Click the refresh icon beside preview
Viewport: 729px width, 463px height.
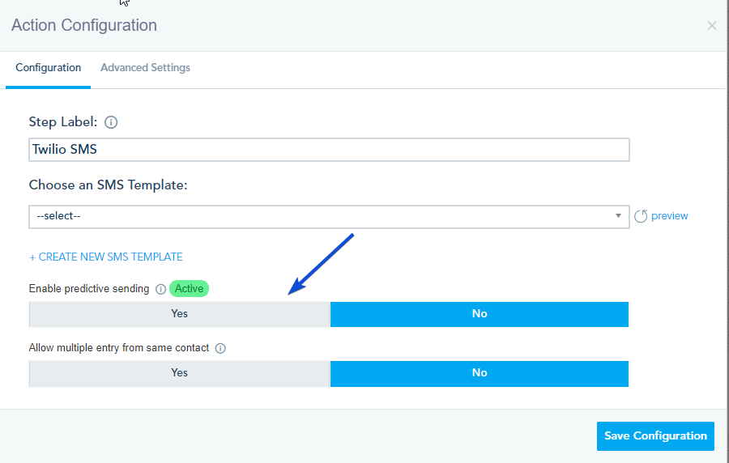coord(641,216)
